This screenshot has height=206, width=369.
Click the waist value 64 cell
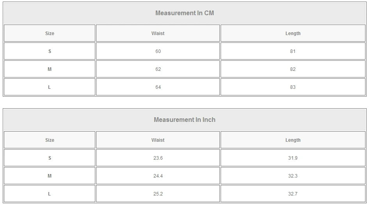(158, 87)
